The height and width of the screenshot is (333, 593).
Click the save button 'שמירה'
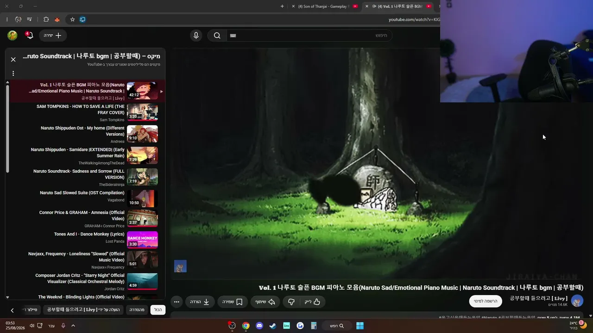[233, 302]
